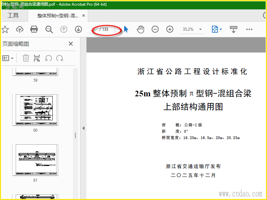Collapse the navigation pane arrow
The width and height of the screenshot is (267, 200).
pyautogui.click(x=83, y=128)
